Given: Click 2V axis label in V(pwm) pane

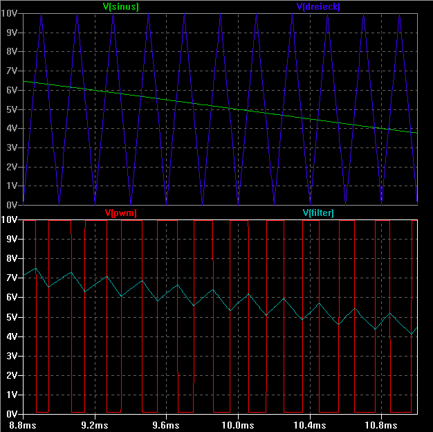Looking at the screenshot, I should coord(12,375).
